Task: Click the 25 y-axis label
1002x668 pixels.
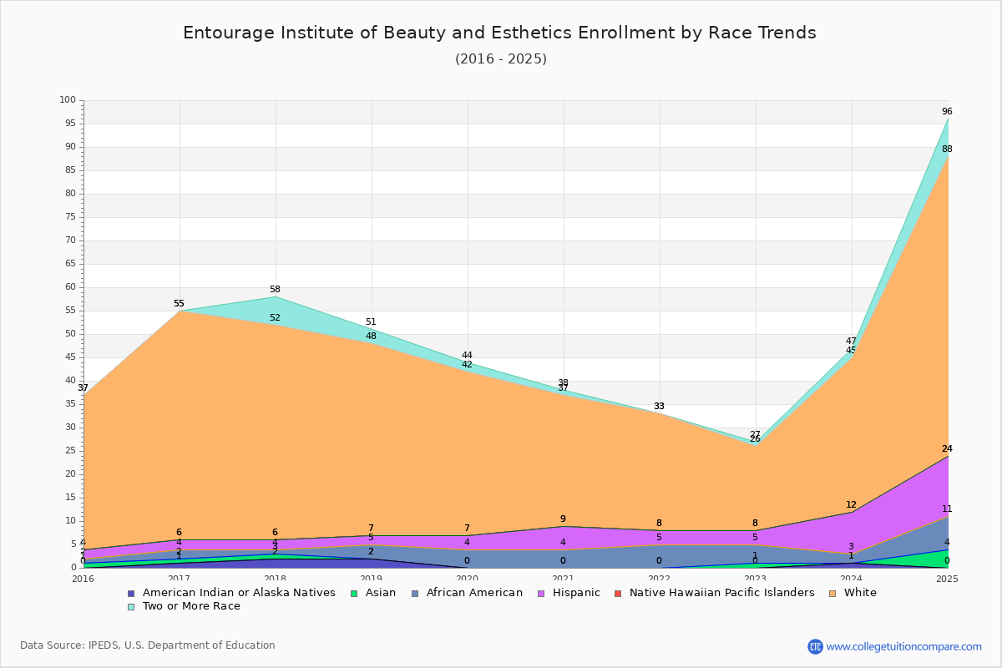Action: (71, 451)
